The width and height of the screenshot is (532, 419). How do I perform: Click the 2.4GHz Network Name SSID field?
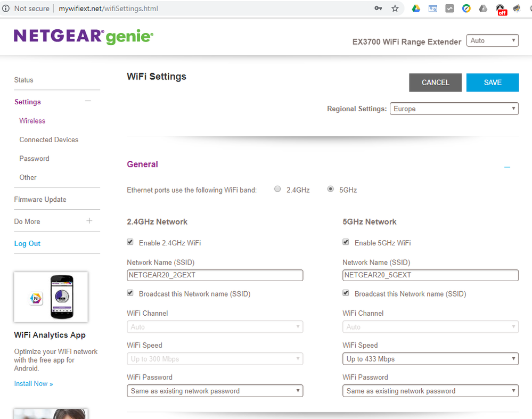click(215, 275)
